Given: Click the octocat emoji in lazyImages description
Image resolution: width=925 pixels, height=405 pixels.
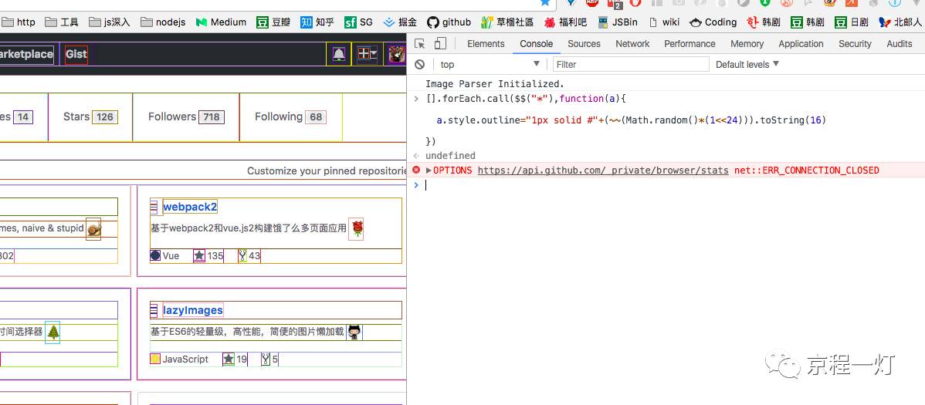Looking at the screenshot, I should click(x=354, y=332).
